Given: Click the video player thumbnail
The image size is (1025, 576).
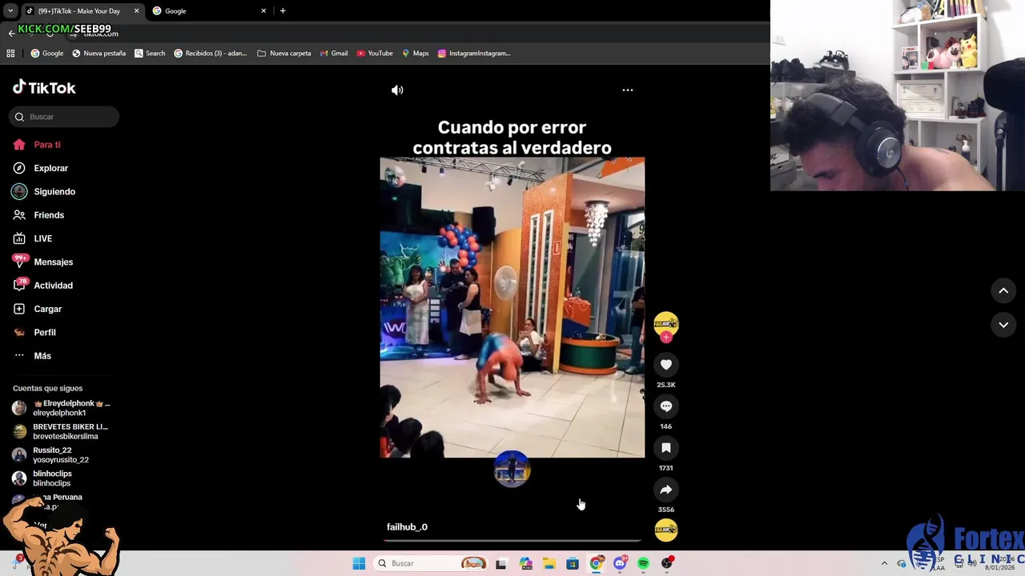Looking at the screenshot, I should pyautogui.click(x=512, y=307).
